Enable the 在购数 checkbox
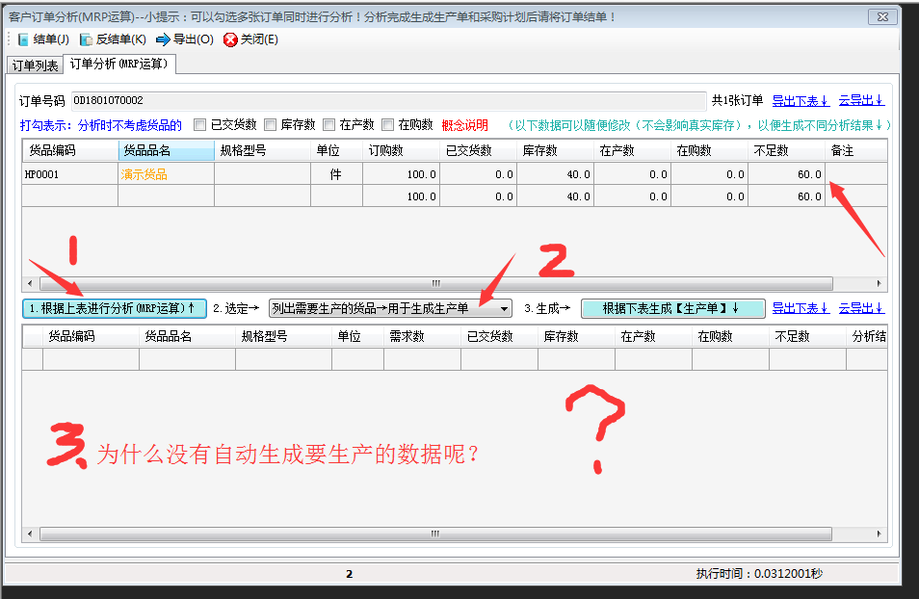The image size is (919, 599). pos(389,124)
